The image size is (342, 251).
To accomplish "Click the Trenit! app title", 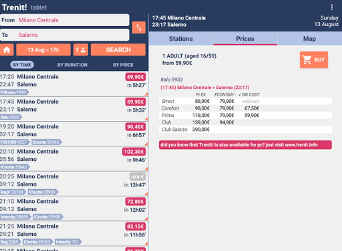I will [15, 7].
